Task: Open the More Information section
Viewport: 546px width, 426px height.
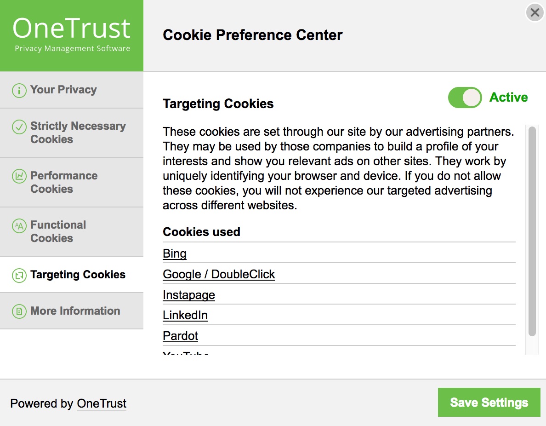Action: point(75,311)
